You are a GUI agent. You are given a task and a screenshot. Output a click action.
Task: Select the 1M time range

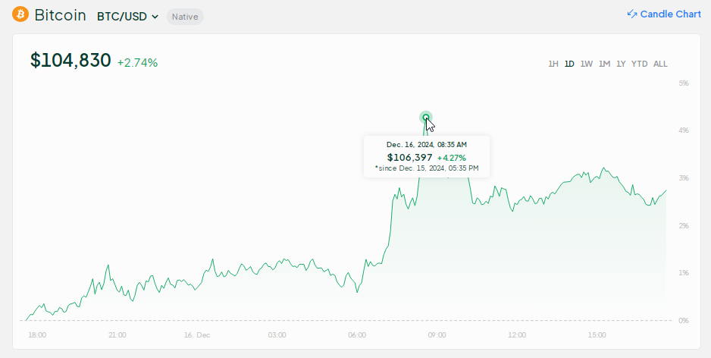pyautogui.click(x=604, y=64)
